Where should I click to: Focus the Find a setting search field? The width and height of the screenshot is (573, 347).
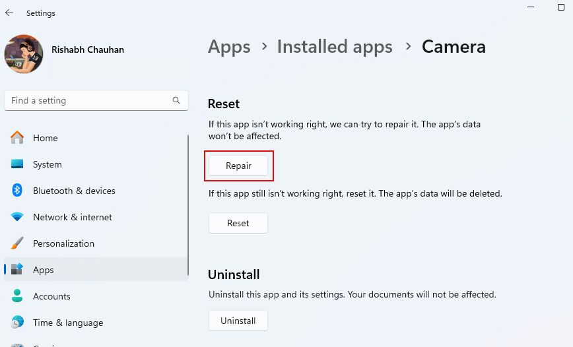pyautogui.click(x=89, y=100)
